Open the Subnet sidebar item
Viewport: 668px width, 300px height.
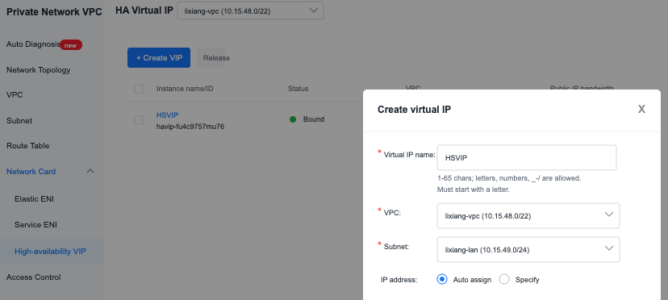tap(19, 121)
